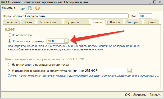Open income code selection ellipsis button

[66, 41]
